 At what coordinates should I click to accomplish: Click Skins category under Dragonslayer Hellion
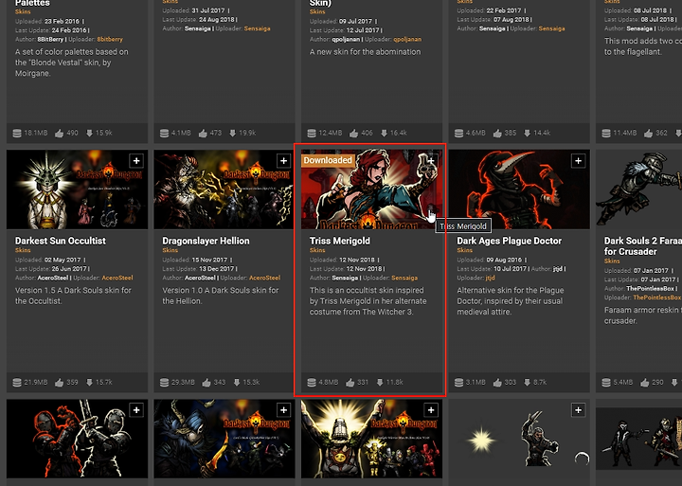click(x=170, y=250)
